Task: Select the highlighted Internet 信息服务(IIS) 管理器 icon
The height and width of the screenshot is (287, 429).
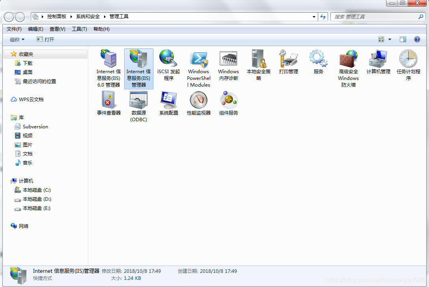Action: pos(139,68)
